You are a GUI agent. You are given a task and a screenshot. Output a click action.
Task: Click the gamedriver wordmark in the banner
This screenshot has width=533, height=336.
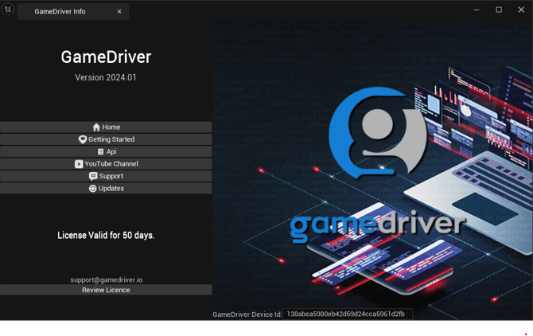click(x=377, y=225)
